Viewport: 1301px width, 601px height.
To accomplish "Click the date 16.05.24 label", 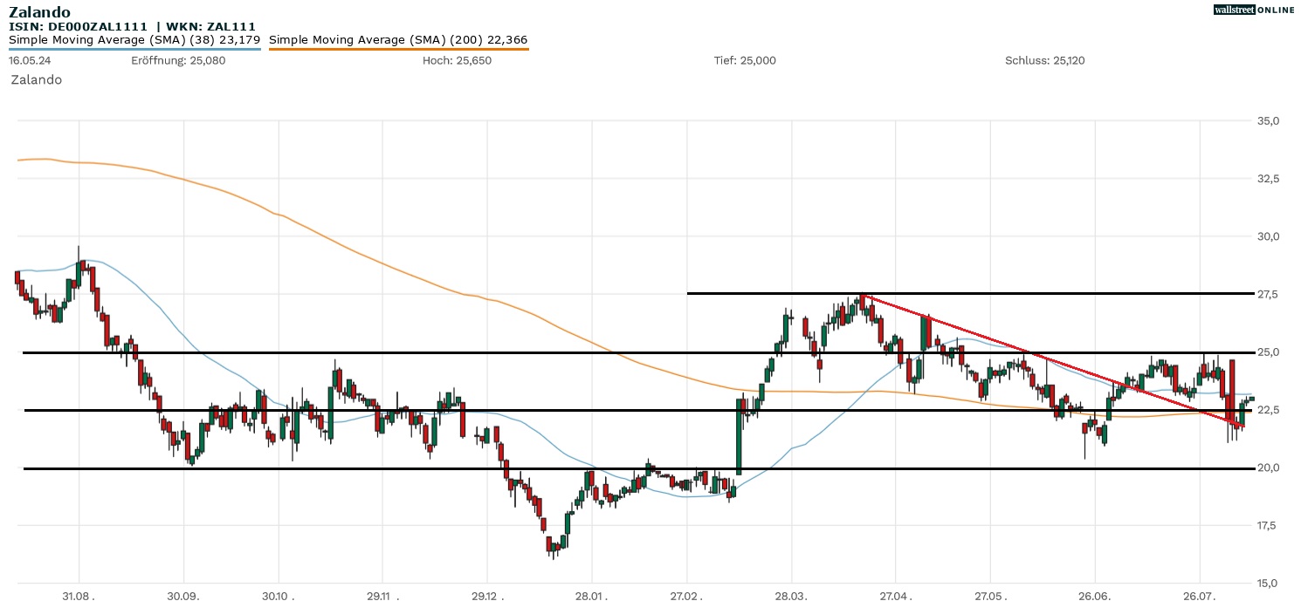I will 28,60.
